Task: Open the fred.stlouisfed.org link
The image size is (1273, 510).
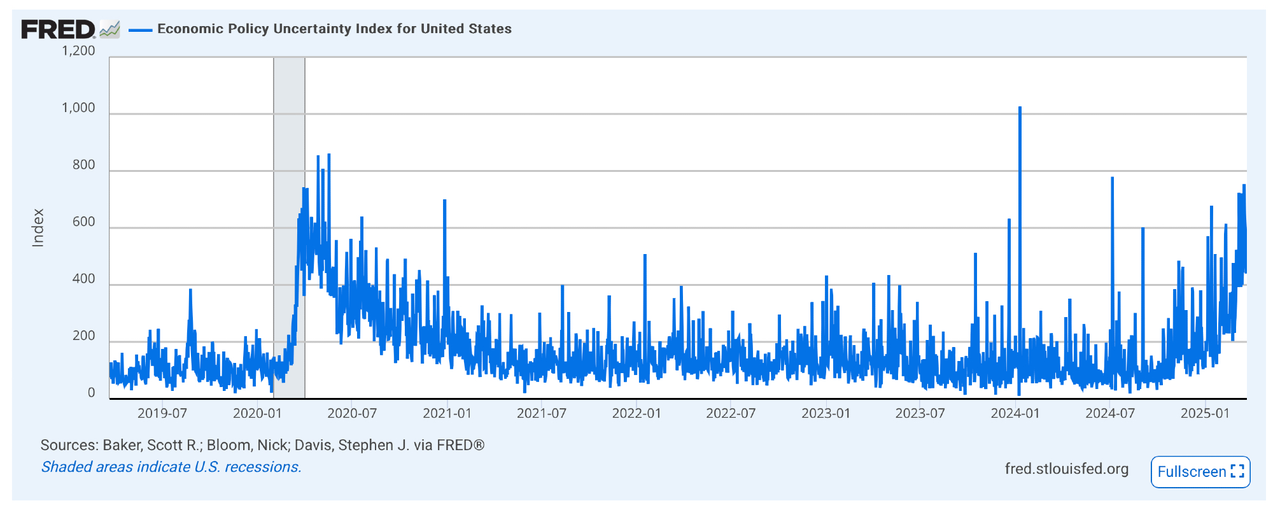Action: tap(1066, 469)
